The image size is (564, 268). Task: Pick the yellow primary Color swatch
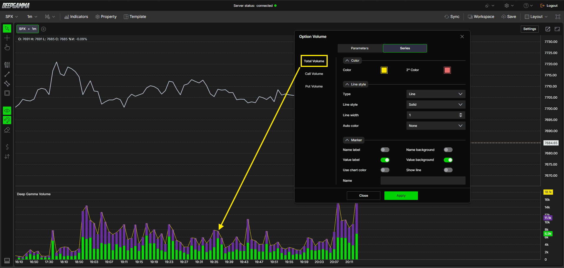(384, 70)
